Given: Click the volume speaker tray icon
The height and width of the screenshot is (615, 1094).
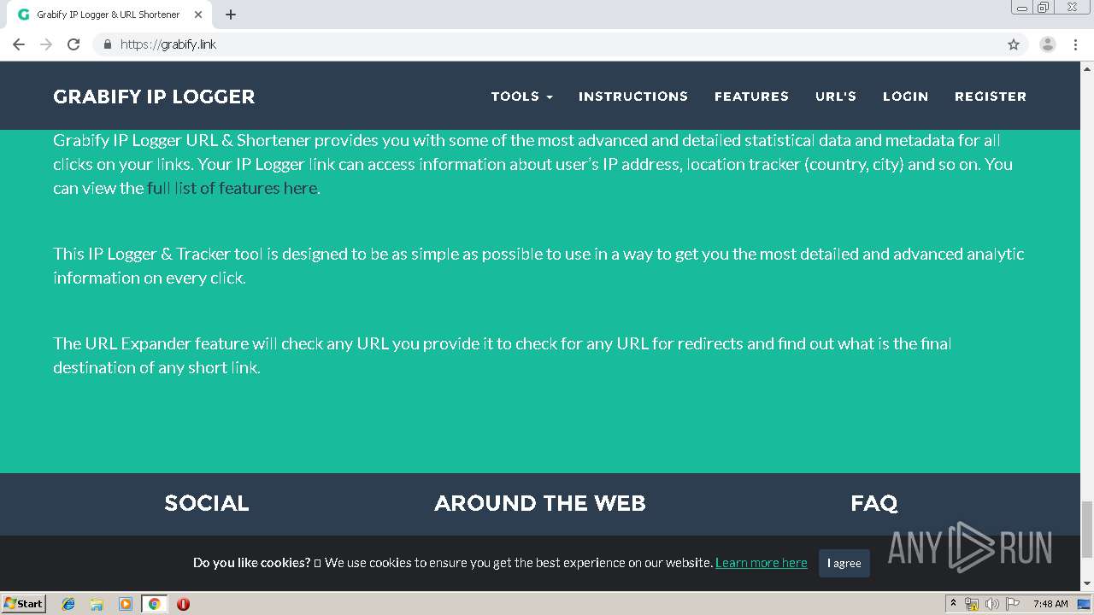Looking at the screenshot, I should pos(992,604).
